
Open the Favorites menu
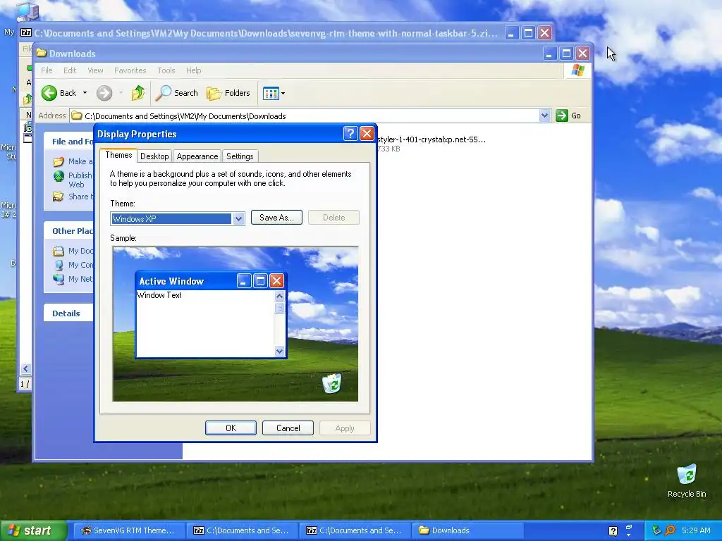click(x=130, y=70)
